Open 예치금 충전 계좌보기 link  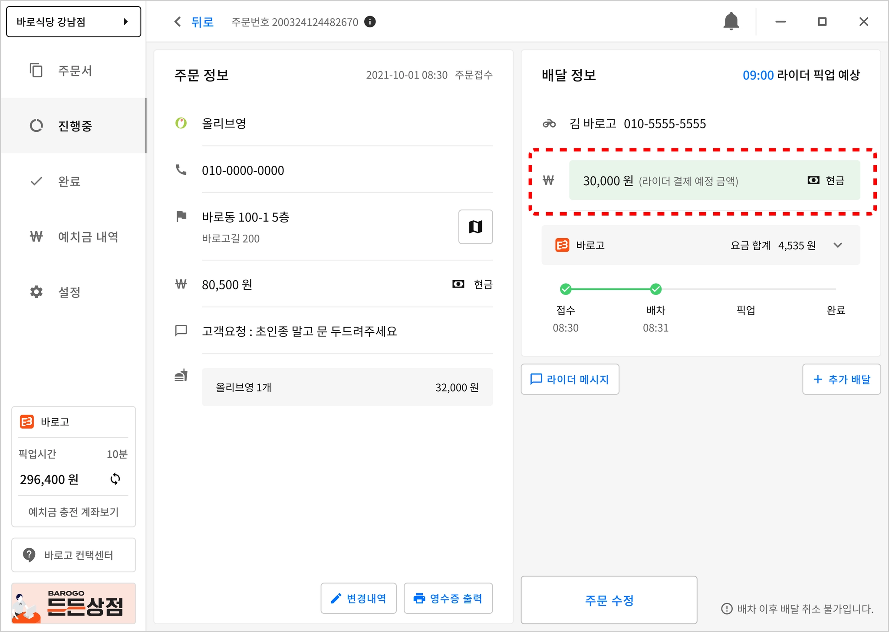[x=73, y=512]
